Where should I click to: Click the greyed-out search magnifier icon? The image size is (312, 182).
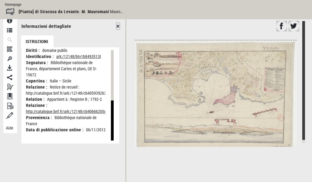click(x=9, y=40)
